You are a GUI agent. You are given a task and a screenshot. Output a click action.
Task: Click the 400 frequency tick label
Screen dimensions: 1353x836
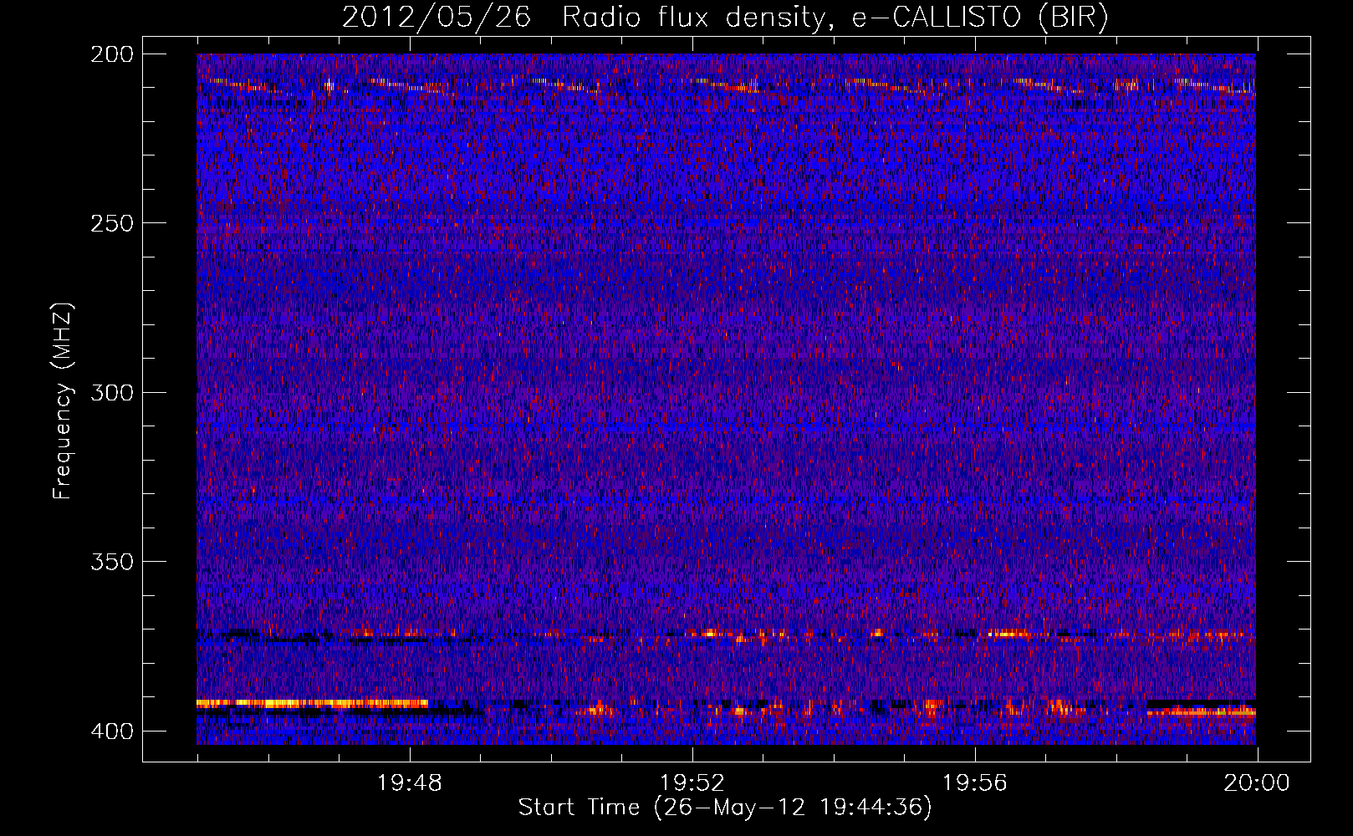[112, 731]
